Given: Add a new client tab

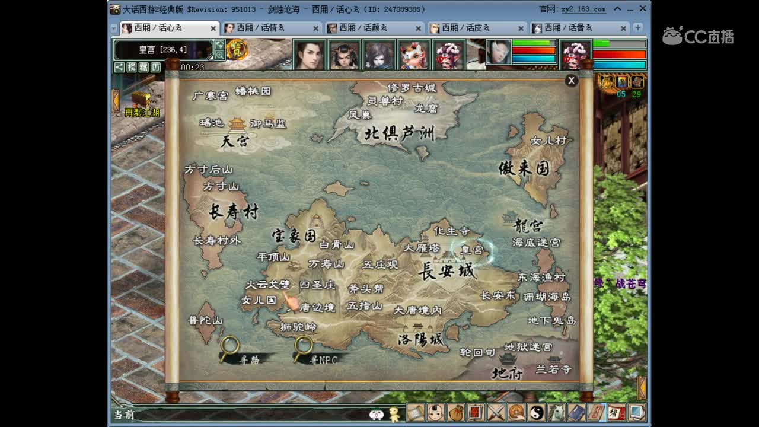Looking at the screenshot, I should pyautogui.click(x=637, y=28).
